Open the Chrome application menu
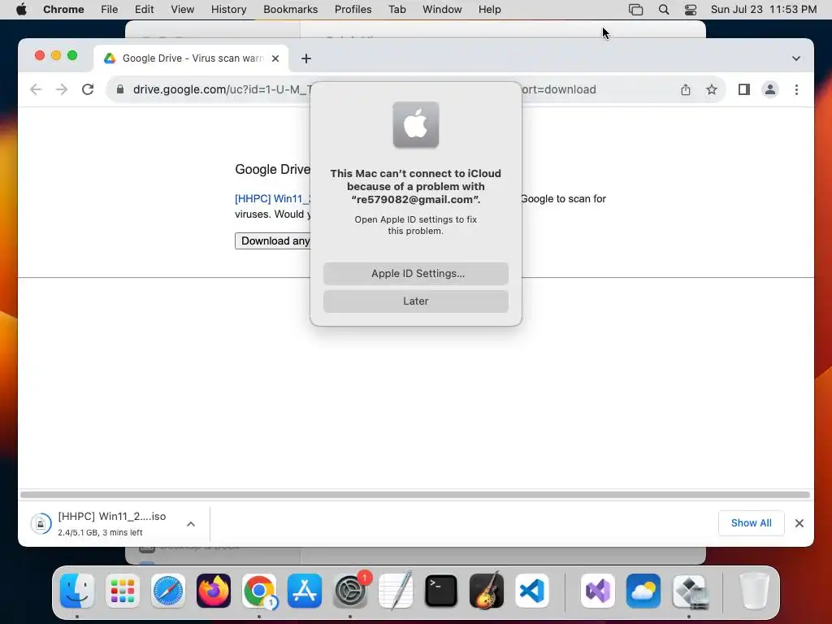The width and height of the screenshot is (832, 624). 63,10
